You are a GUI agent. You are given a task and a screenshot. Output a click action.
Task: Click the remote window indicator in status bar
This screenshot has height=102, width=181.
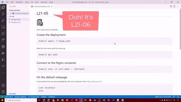[x=2, y=97]
